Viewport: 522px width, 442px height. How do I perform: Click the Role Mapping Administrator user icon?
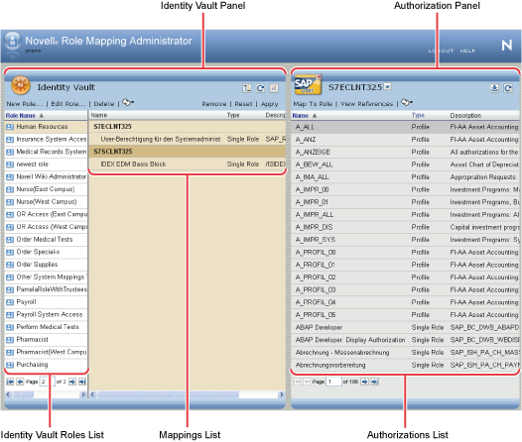click(x=13, y=42)
